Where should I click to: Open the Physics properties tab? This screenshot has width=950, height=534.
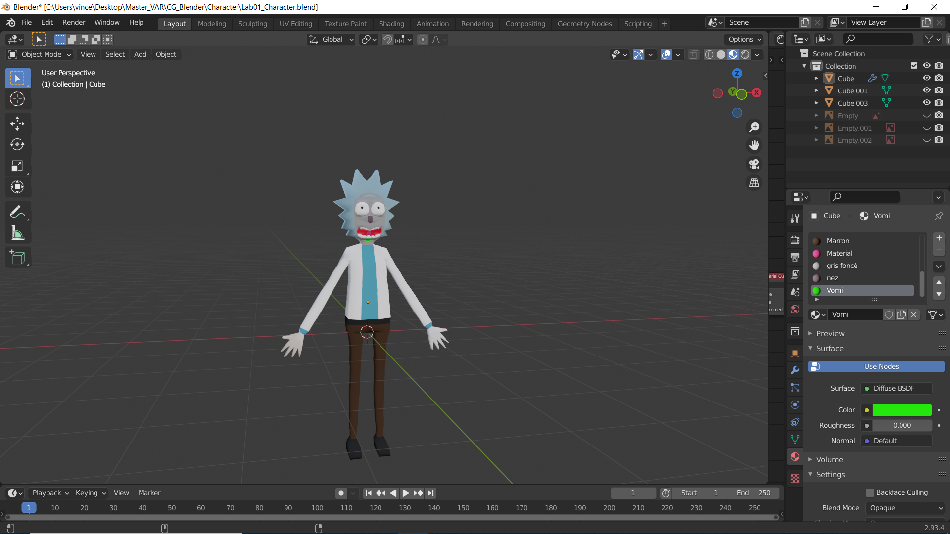pyautogui.click(x=795, y=404)
